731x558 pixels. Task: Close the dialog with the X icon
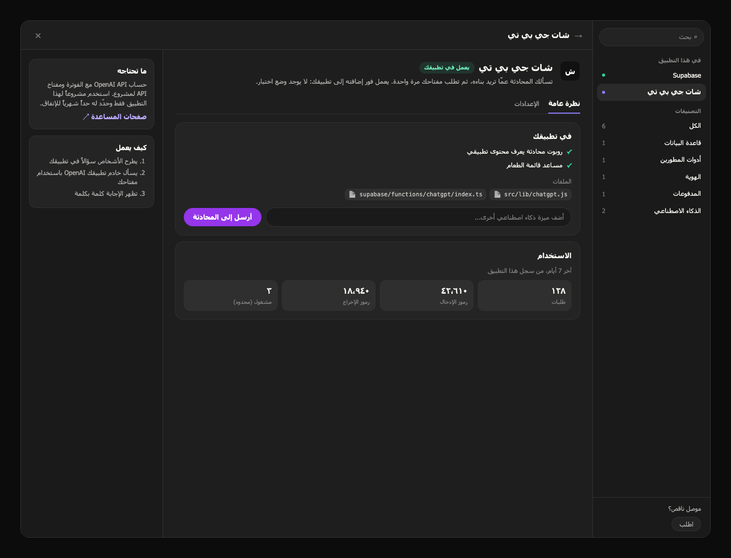click(38, 36)
